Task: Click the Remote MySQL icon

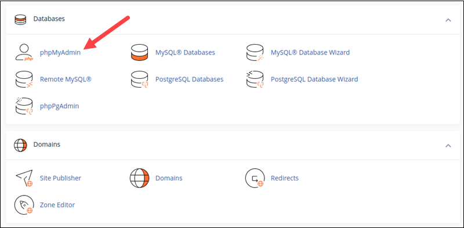Action: [24, 79]
